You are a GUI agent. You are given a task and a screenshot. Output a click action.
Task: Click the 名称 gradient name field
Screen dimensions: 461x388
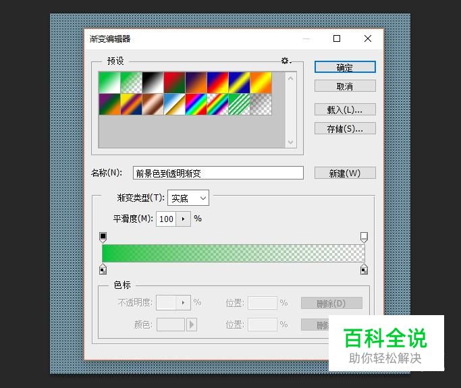click(x=218, y=173)
